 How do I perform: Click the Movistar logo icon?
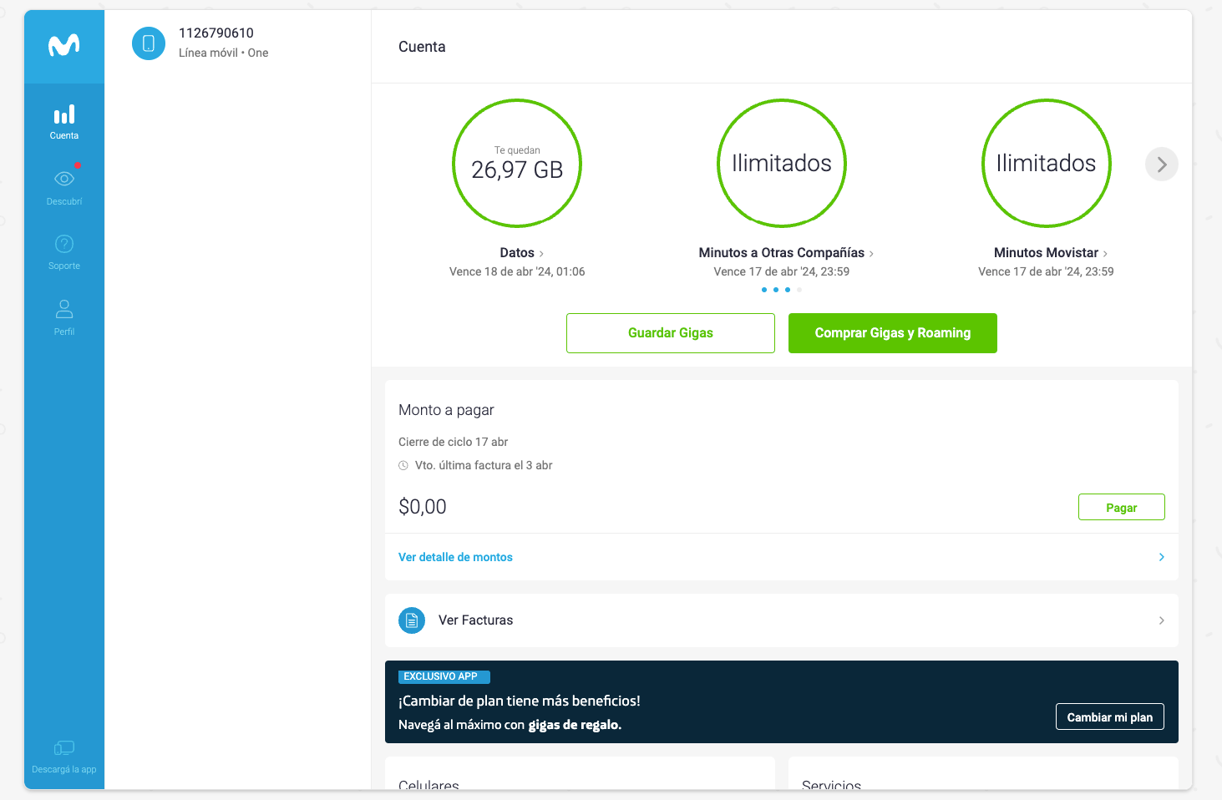tap(64, 45)
